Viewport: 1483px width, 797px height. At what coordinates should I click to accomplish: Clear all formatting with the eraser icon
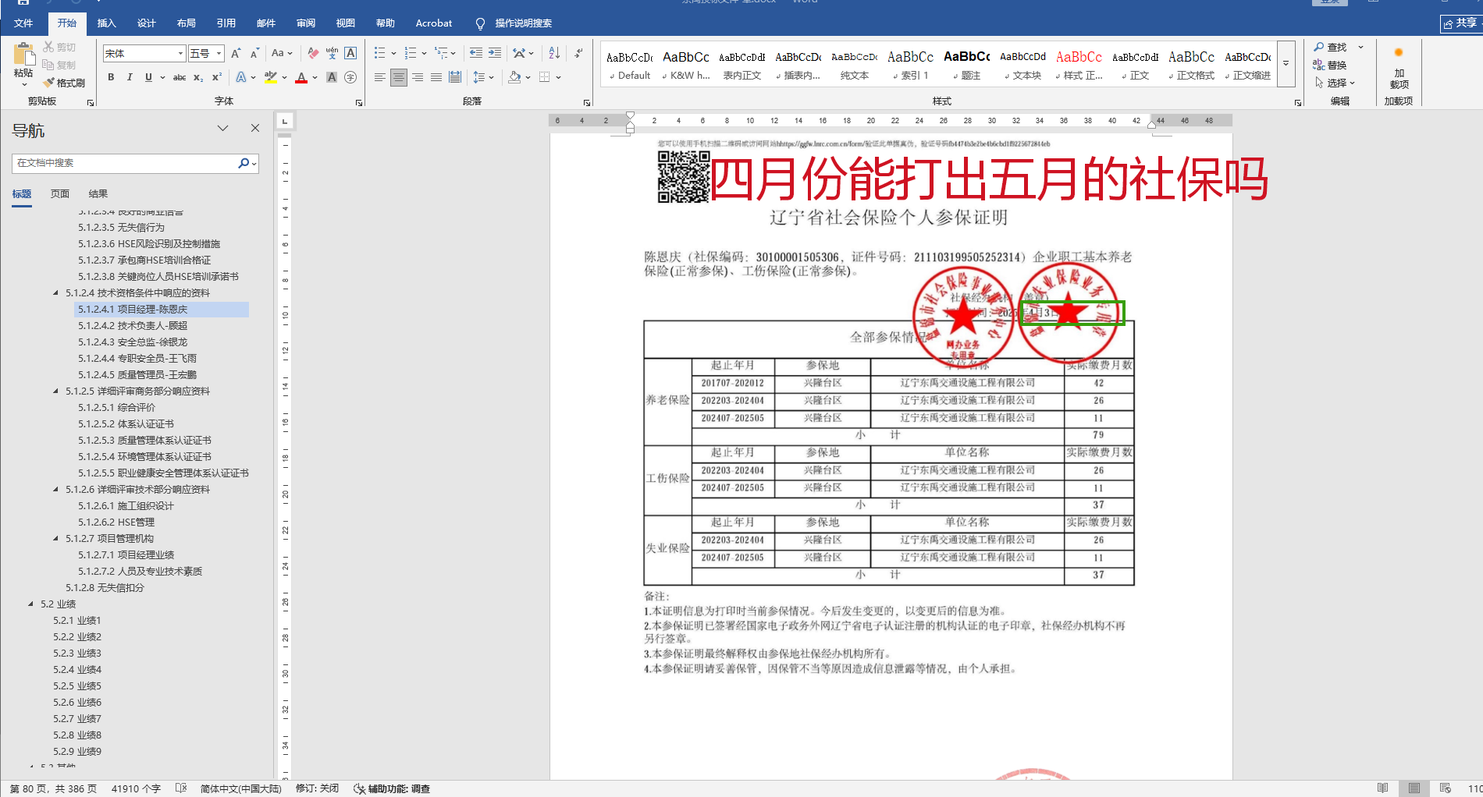[313, 53]
